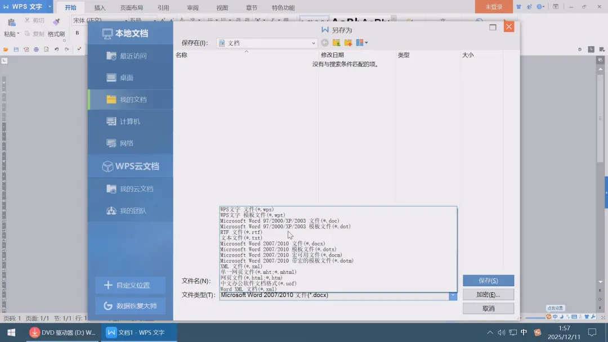Click the 加密(E)... button

488,295
